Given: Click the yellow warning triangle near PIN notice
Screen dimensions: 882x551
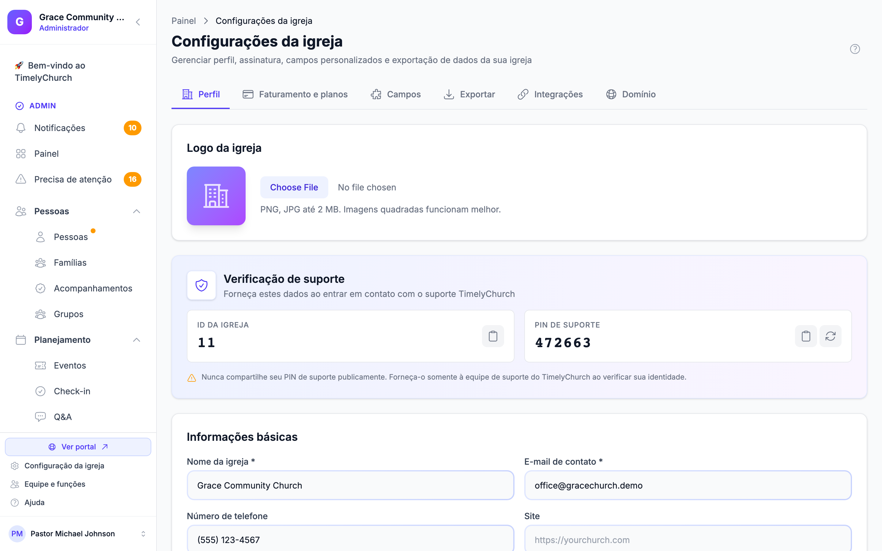Looking at the screenshot, I should [192, 377].
